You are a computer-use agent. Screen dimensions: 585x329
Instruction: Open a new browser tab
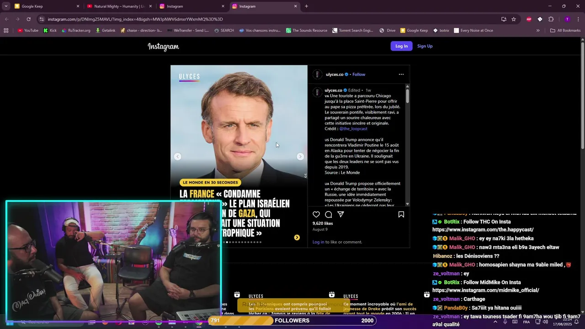306,6
